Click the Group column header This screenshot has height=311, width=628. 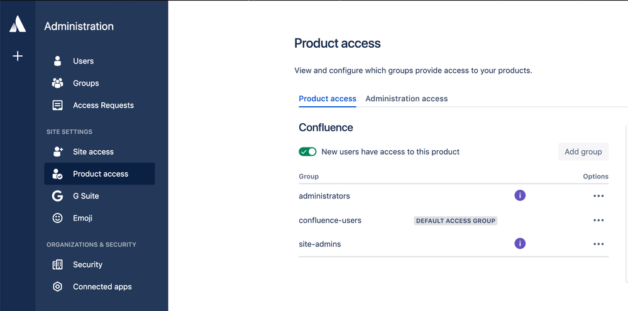pos(309,176)
